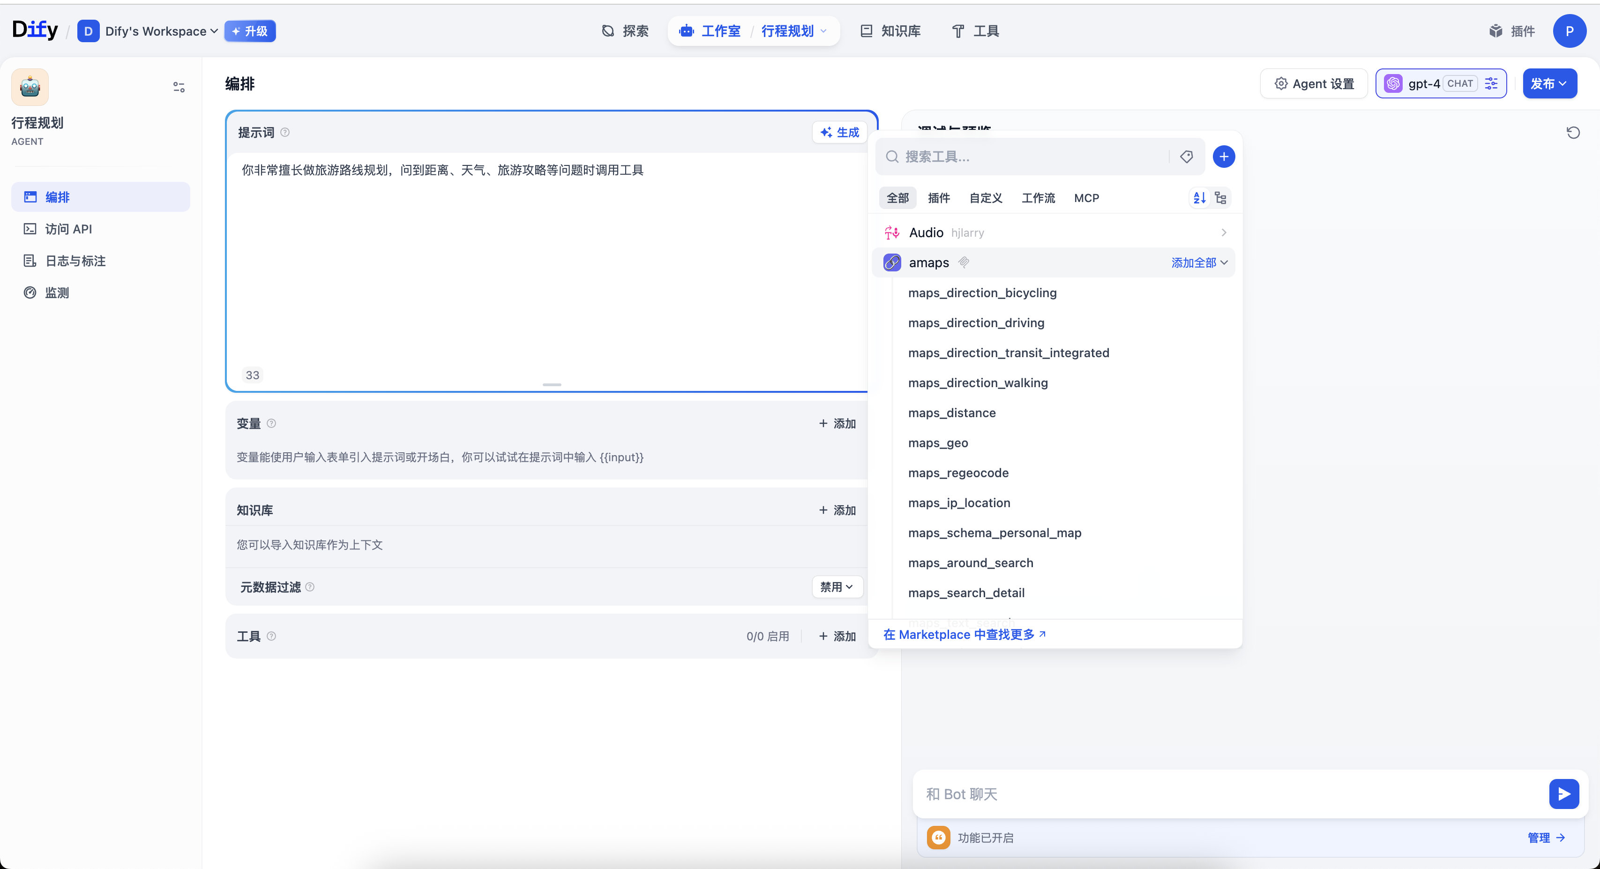Select maps_direction_driving tool
The height and width of the screenshot is (869, 1600).
pyautogui.click(x=976, y=322)
